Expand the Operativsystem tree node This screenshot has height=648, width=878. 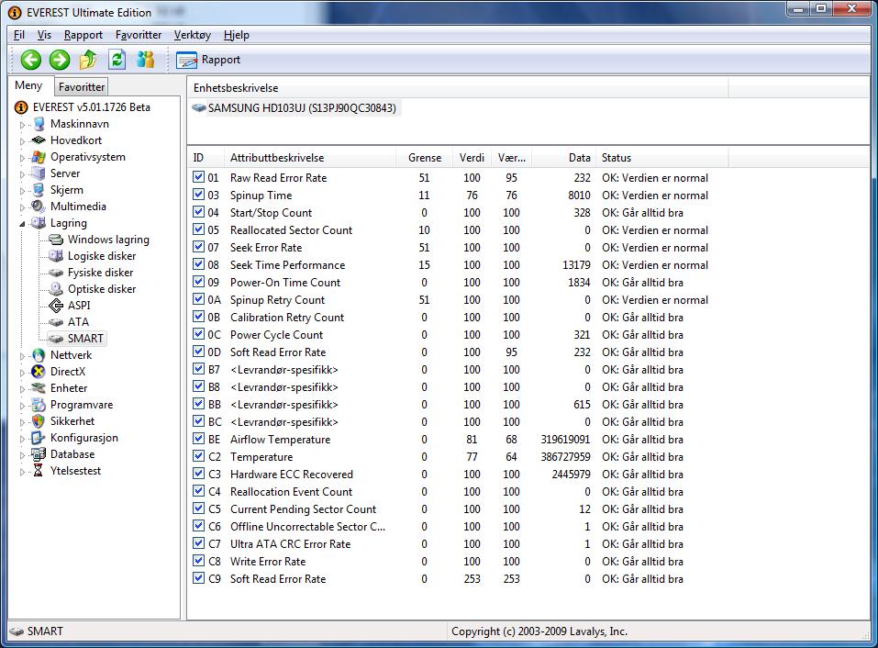22,158
